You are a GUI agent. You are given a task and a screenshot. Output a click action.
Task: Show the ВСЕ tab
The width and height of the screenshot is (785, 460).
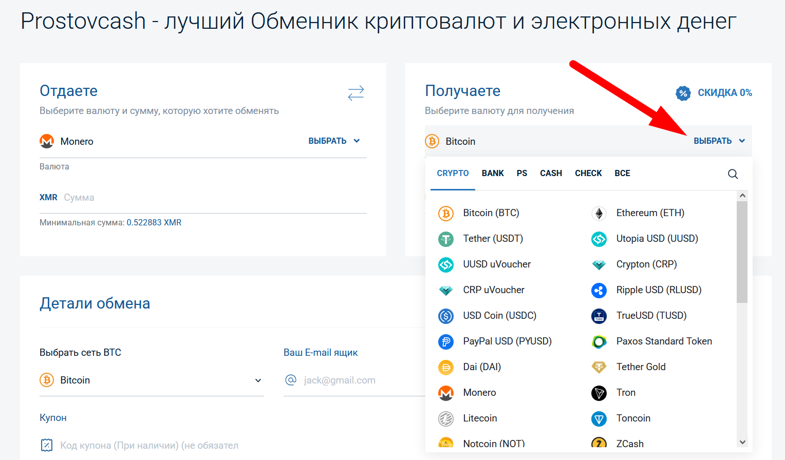(622, 174)
